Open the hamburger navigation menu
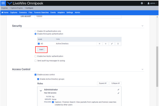159x106 pixels. (x=3, y=3)
